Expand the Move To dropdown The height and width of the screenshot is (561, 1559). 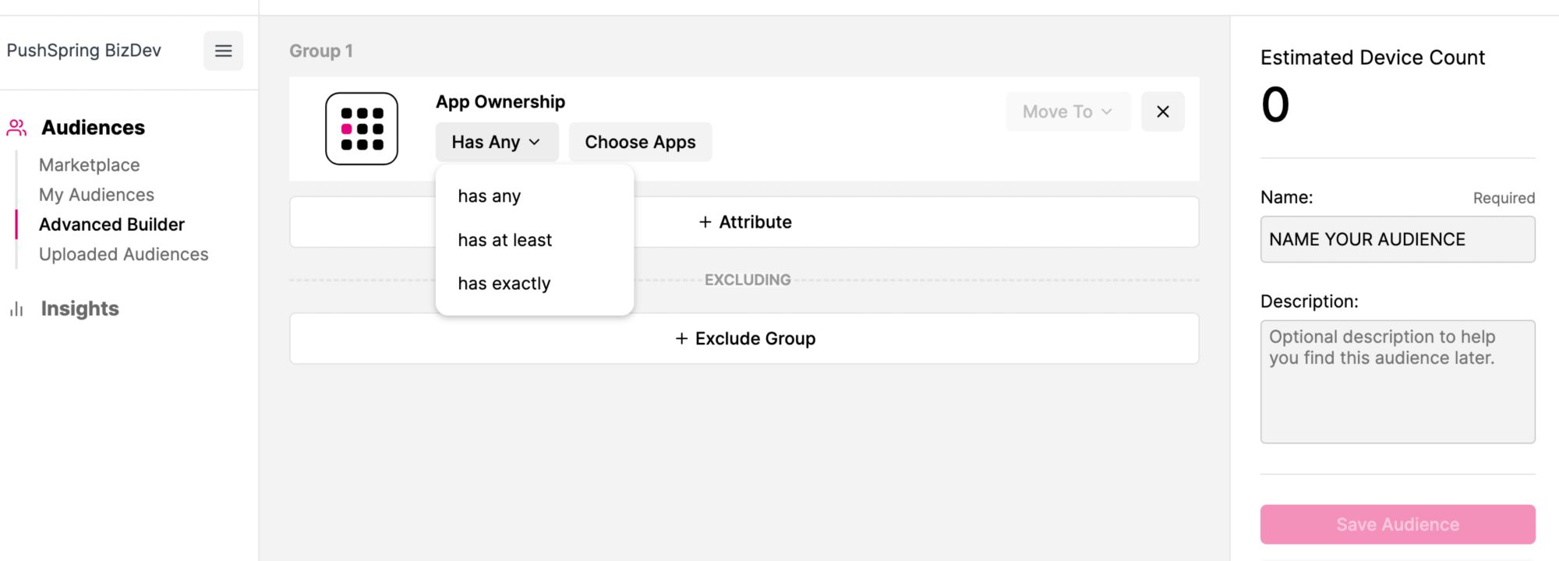tap(1067, 111)
